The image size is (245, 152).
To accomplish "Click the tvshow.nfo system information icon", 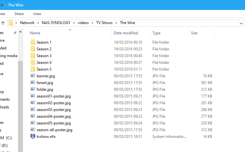I will point(33,136).
